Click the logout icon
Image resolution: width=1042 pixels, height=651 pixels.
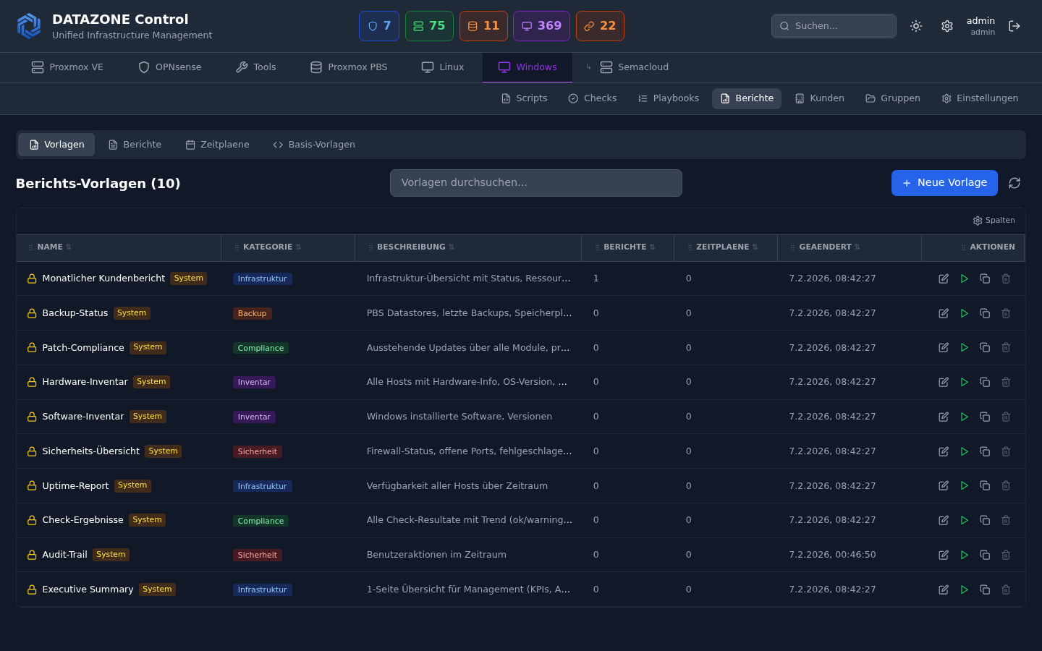coord(1015,26)
